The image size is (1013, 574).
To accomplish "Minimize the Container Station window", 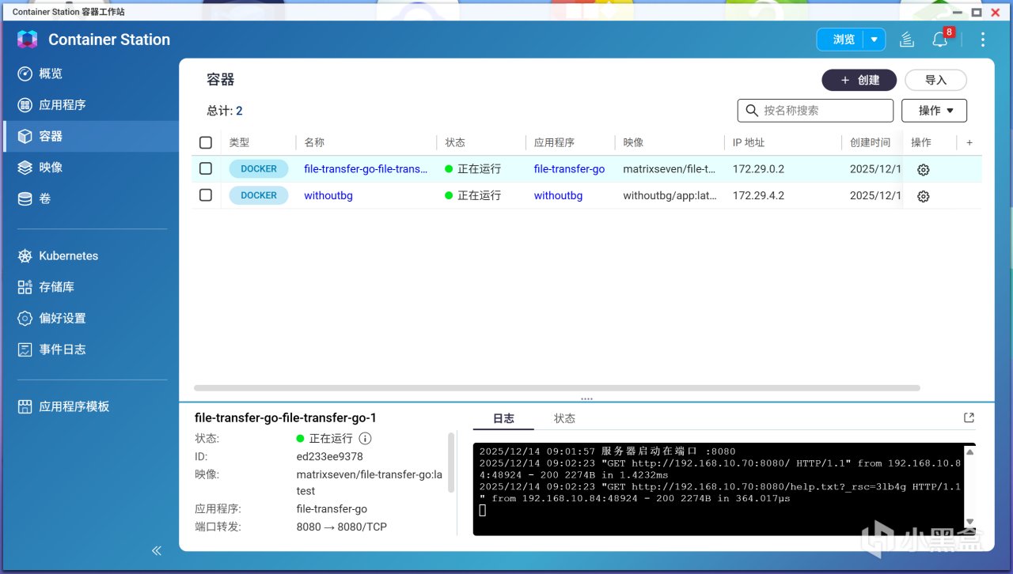I will 956,12.
